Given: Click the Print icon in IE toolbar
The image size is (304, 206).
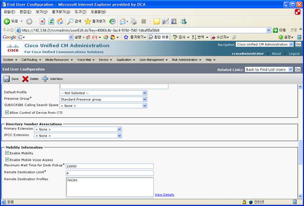Looking at the screenshot, I should (x=133, y=21).
